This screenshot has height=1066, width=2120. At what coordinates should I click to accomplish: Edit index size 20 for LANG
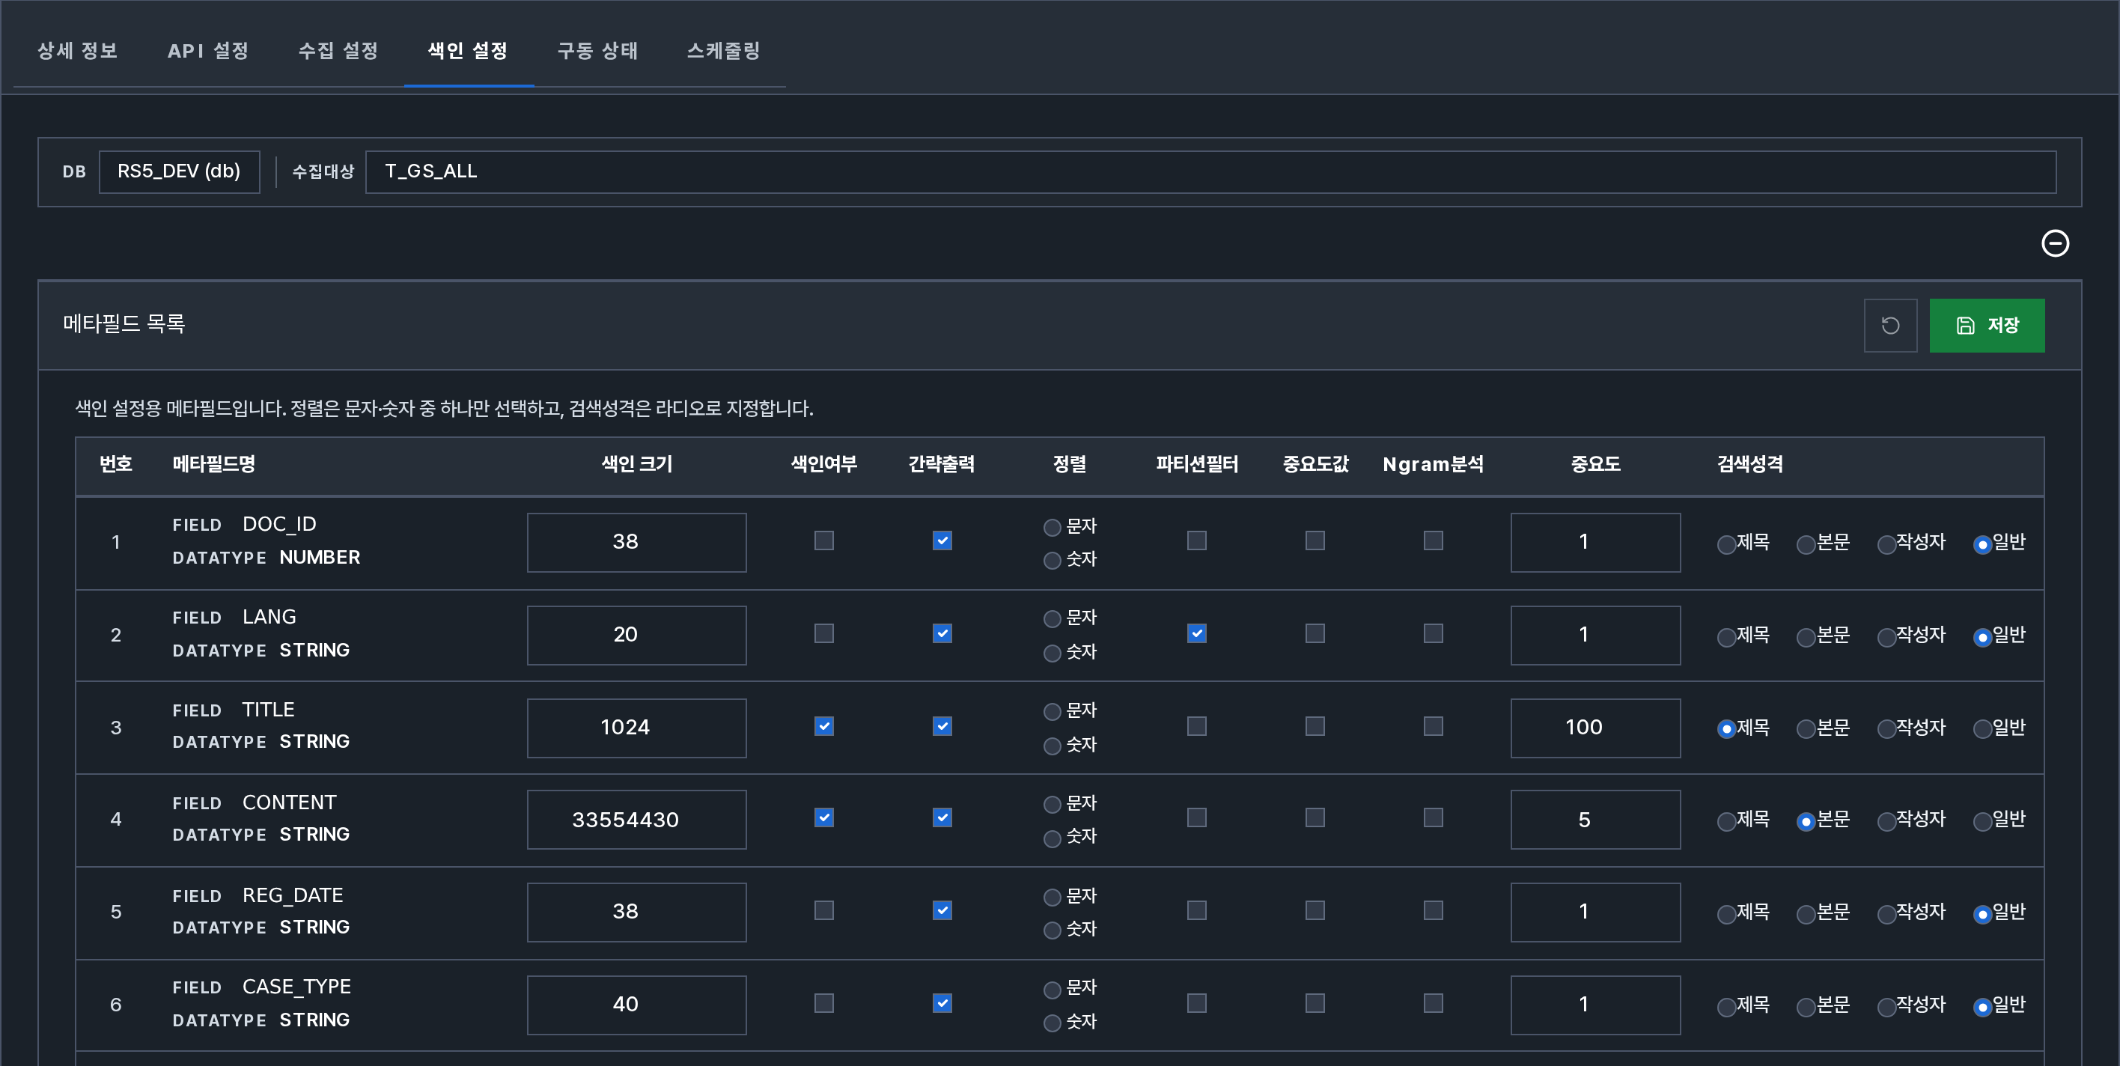[636, 635]
